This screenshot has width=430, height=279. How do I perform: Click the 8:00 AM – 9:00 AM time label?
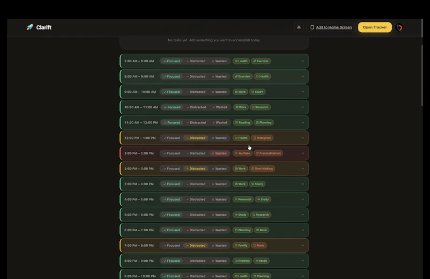click(139, 76)
